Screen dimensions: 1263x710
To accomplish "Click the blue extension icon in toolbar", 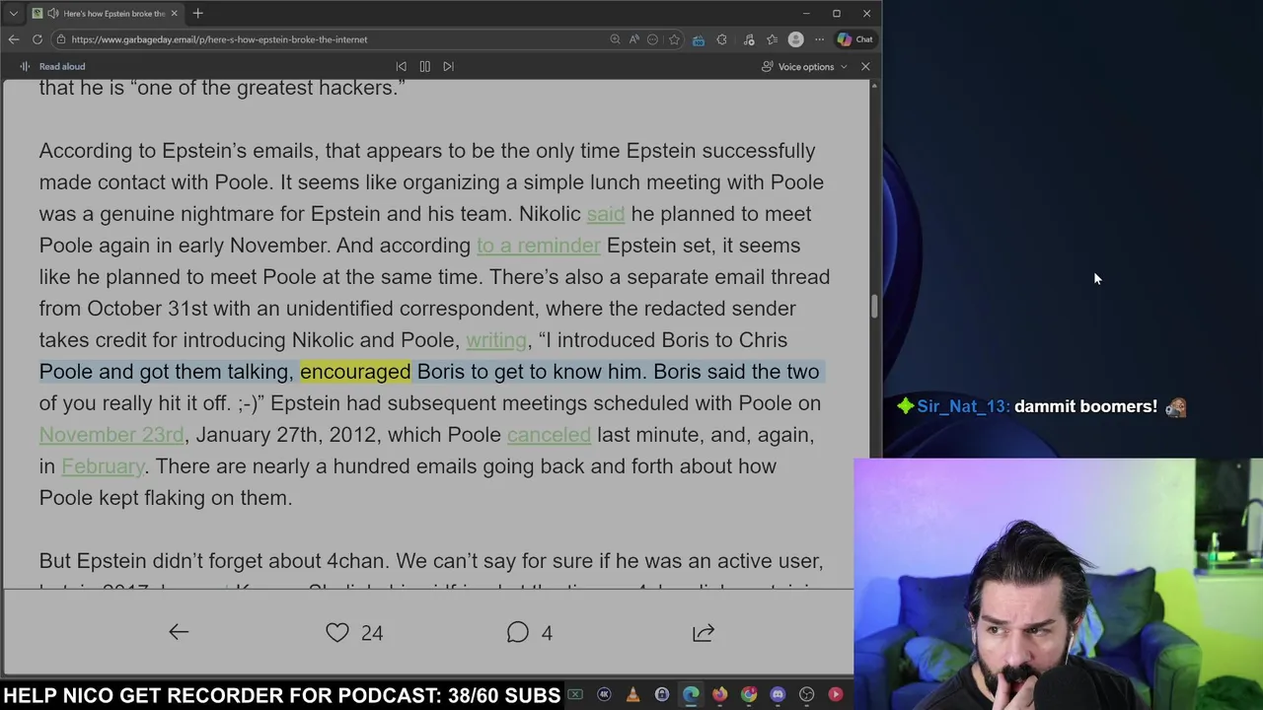I will (698, 39).
